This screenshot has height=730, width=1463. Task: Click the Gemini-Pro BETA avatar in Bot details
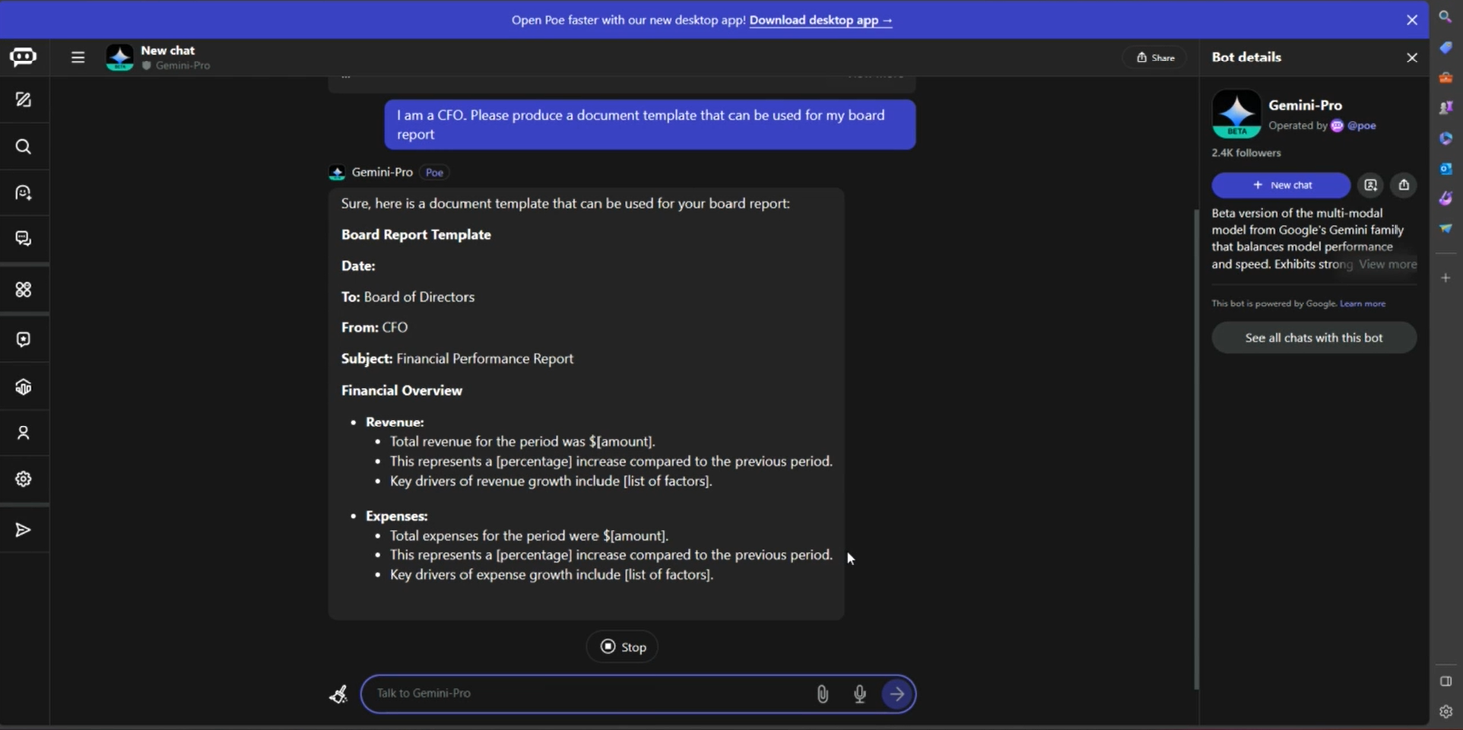coord(1236,113)
